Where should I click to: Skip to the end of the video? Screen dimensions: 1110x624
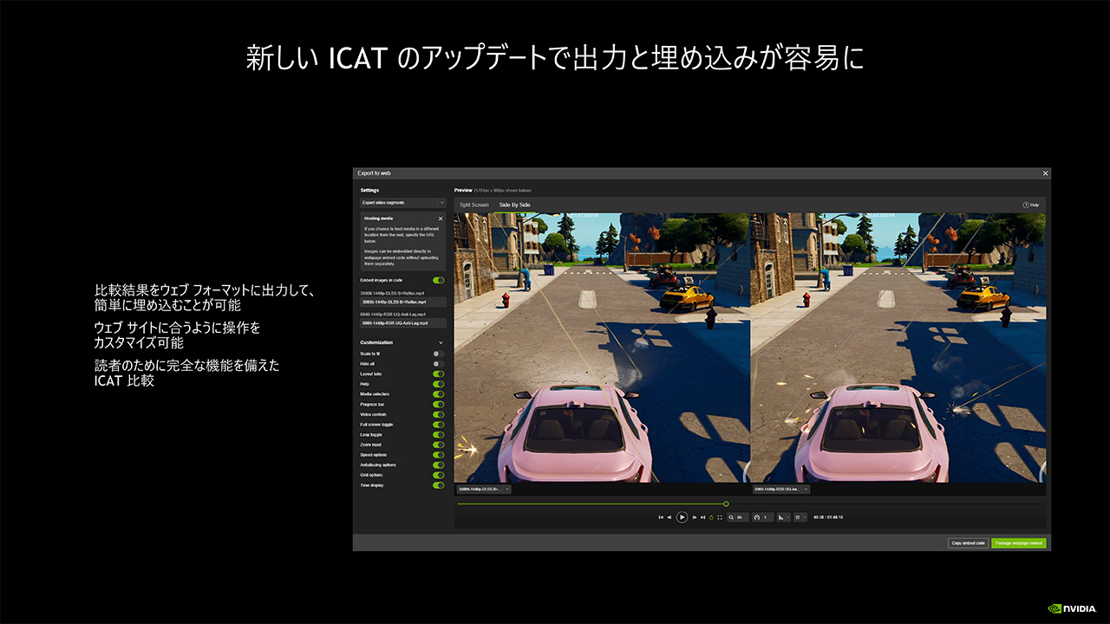pos(703,517)
